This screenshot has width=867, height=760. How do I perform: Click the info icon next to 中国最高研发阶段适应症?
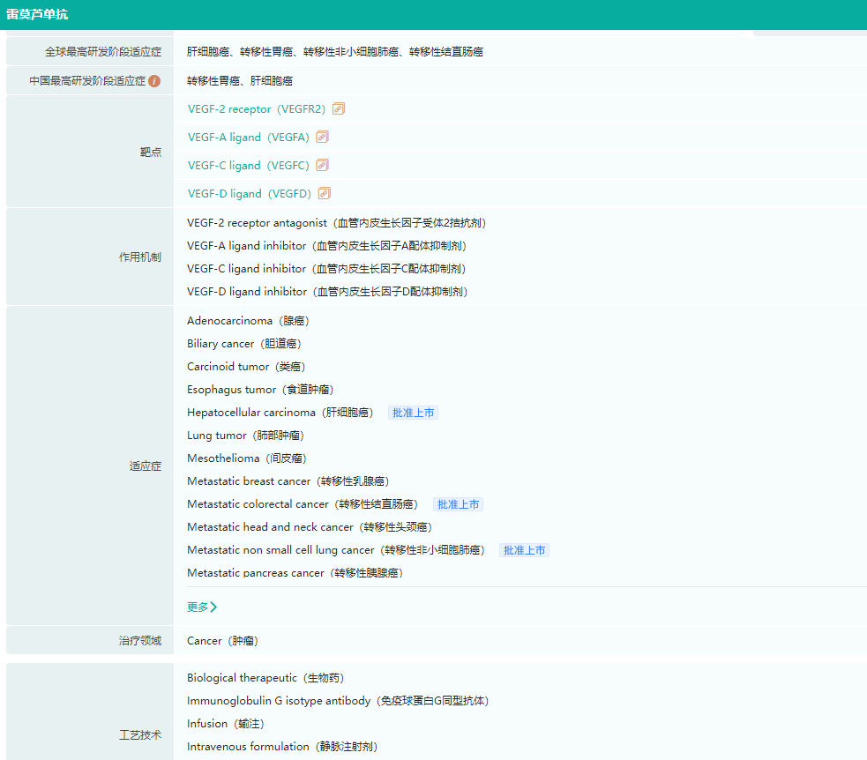154,81
